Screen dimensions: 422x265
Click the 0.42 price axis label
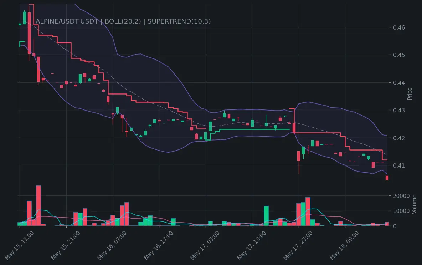coord(399,138)
